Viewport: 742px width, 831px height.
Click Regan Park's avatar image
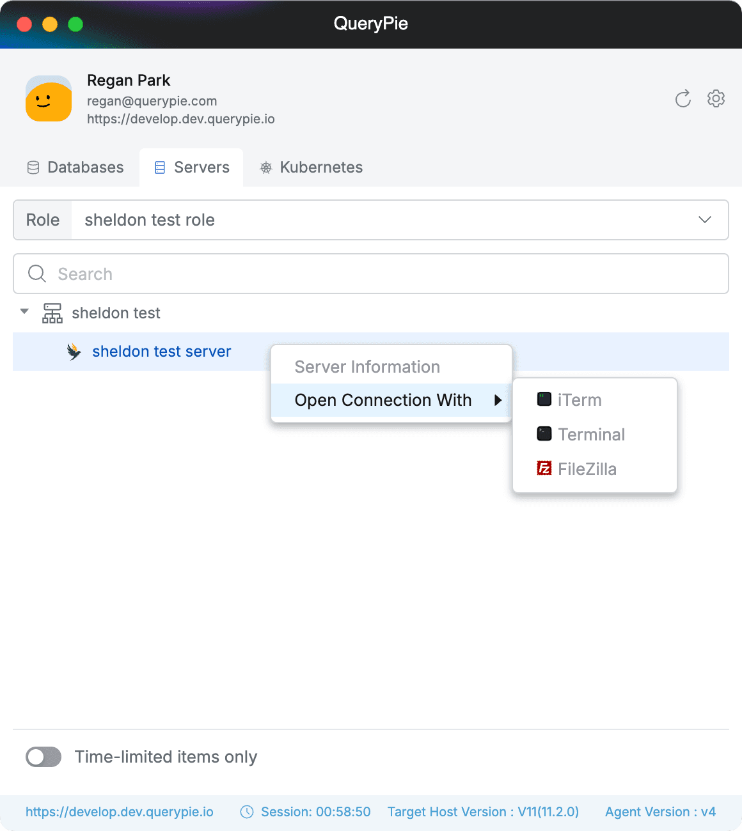pos(48,99)
